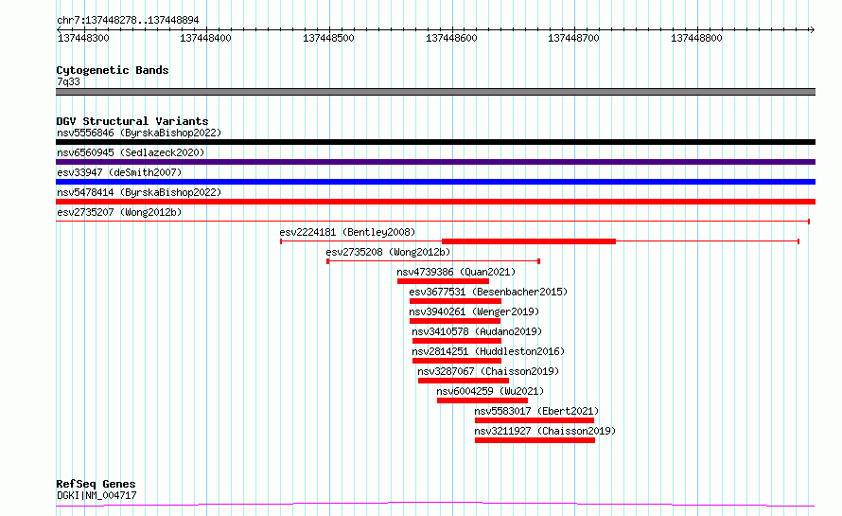Select the red bar under nsv3287067
Viewport: 842px width, 516px height.
[464, 382]
